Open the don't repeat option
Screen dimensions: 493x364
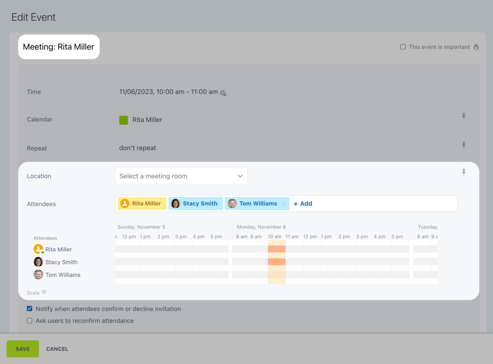coord(138,148)
